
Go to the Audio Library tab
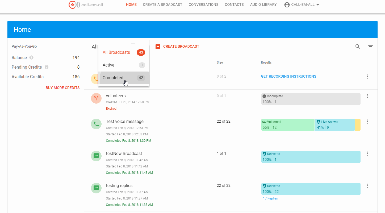coord(263,5)
